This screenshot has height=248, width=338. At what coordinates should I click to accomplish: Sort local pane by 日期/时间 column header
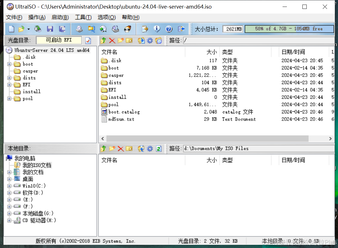tap(304, 160)
